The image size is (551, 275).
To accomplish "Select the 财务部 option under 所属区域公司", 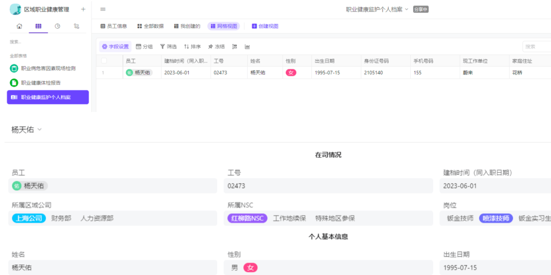I will pyautogui.click(x=61, y=218).
